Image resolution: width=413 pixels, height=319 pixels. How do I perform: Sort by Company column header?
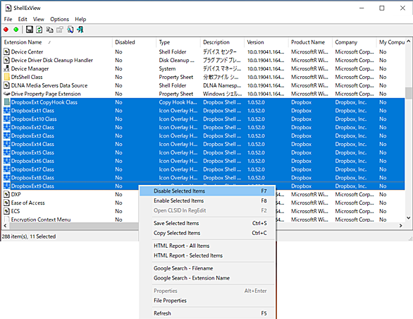click(x=355, y=42)
